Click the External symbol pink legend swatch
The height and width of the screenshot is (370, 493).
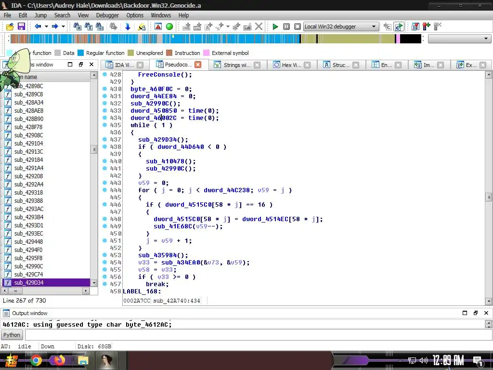[x=206, y=53]
